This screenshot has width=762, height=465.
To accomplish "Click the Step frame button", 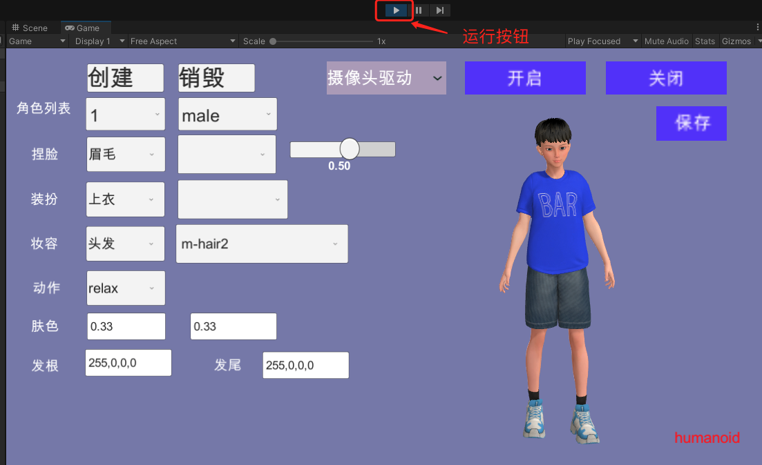I will tap(440, 10).
